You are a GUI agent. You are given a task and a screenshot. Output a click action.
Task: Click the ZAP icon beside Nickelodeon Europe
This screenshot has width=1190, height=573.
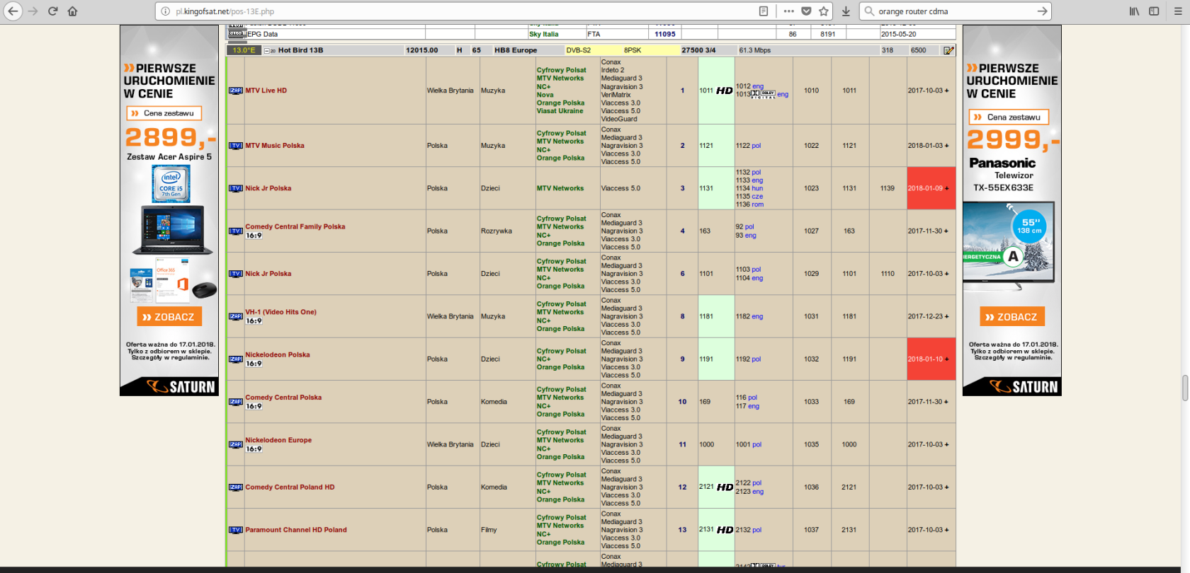236,445
